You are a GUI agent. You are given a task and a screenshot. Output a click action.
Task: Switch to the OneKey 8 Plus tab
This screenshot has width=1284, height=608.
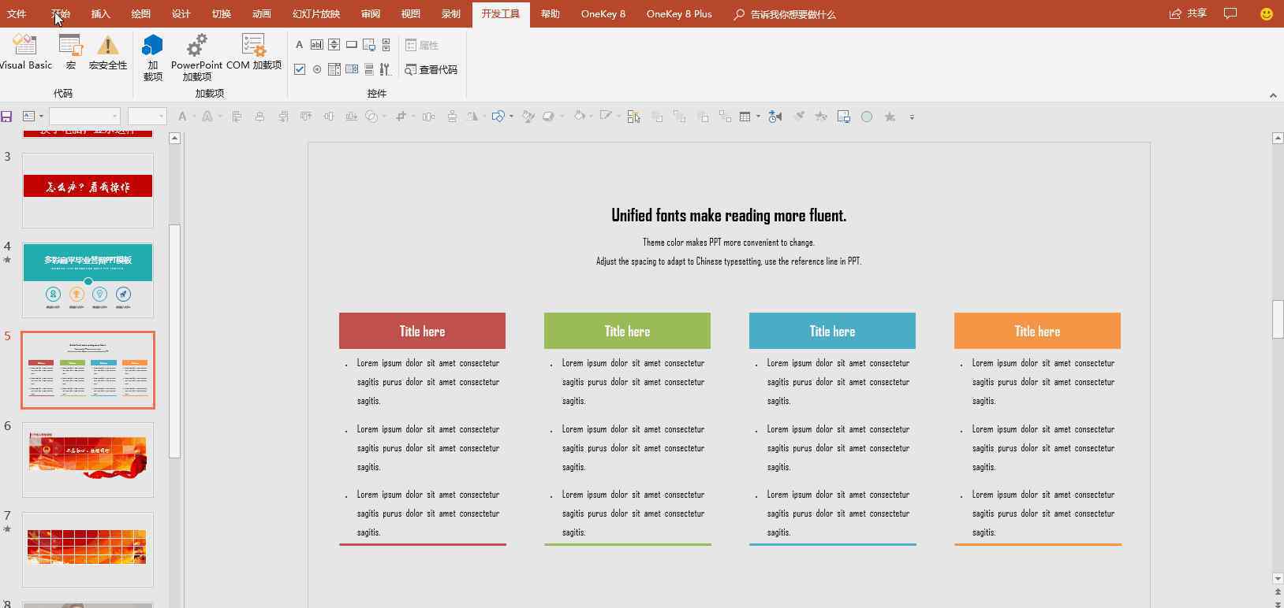[x=679, y=13]
